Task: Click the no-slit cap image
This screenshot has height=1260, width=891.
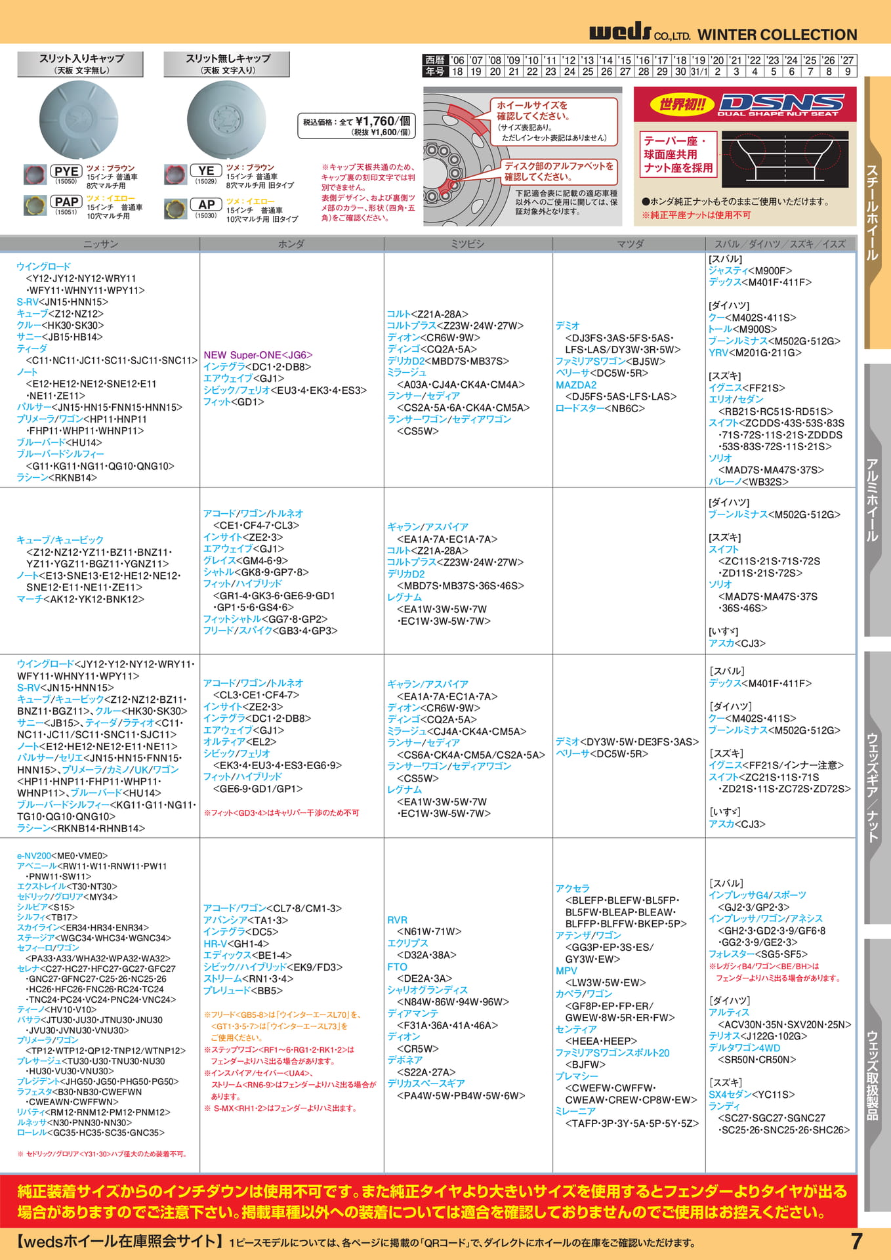Action: (226, 120)
